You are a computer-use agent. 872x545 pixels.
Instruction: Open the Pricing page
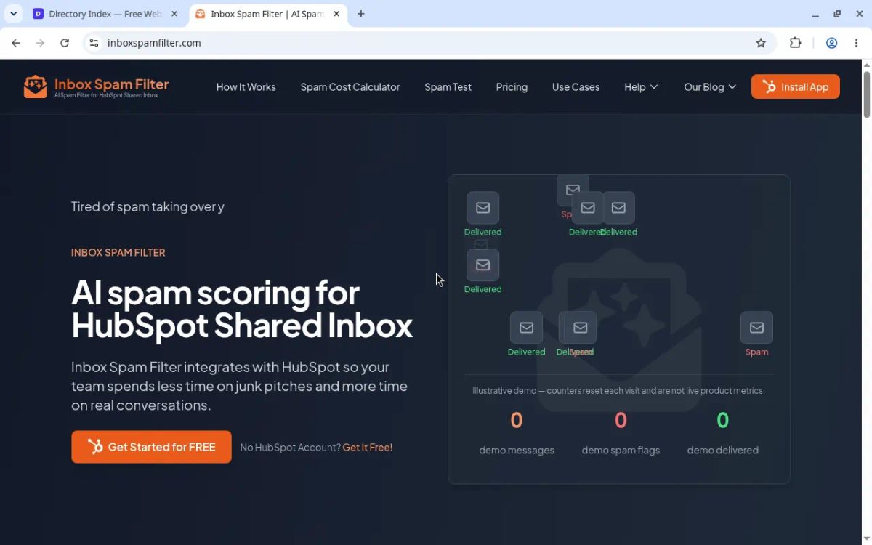512,87
